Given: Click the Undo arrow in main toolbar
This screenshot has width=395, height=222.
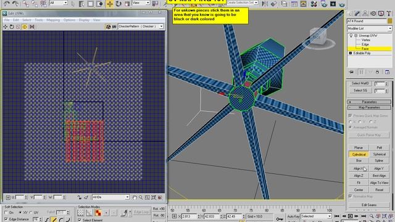Looking at the screenshot, I should pos(7,3).
